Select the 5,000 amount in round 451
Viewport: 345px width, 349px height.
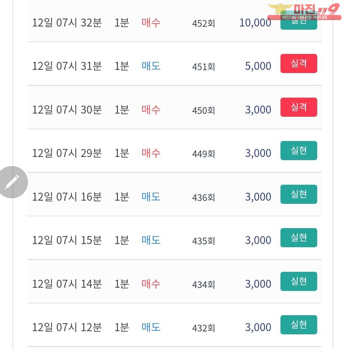click(258, 66)
